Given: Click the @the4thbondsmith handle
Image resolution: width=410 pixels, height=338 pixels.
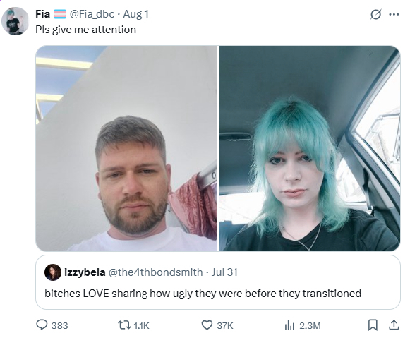Looking at the screenshot, I should tap(155, 272).
